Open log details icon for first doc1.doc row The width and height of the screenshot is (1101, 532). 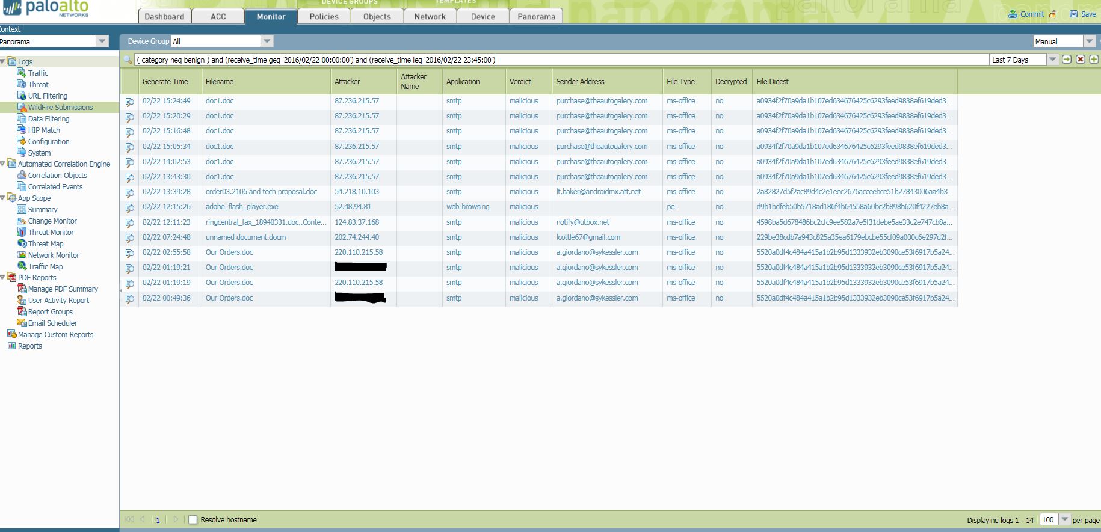pyautogui.click(x=129, y=102)
